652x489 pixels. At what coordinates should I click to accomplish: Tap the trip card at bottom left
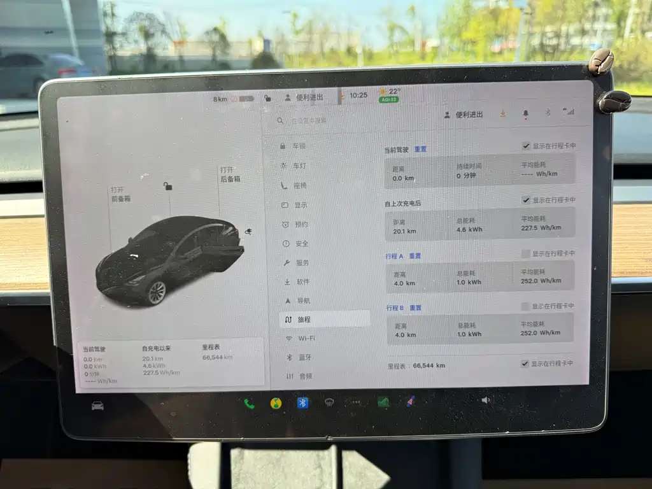pos(171,364)
